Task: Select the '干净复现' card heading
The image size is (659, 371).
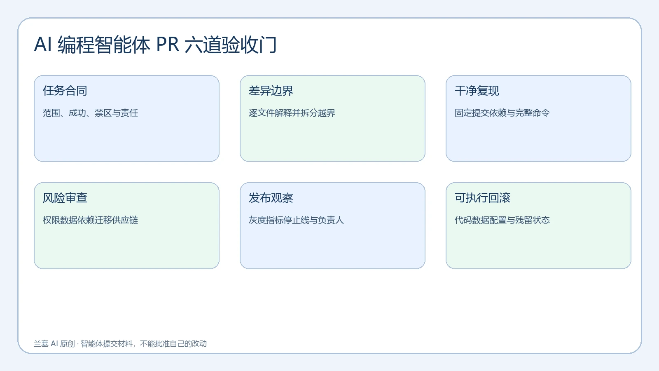Action: coord(477,91)
